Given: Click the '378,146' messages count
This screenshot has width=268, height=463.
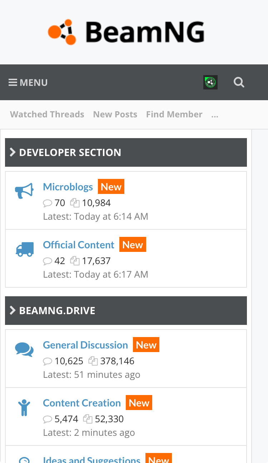Looking at the screenshot, I should [x=117, y=361].
